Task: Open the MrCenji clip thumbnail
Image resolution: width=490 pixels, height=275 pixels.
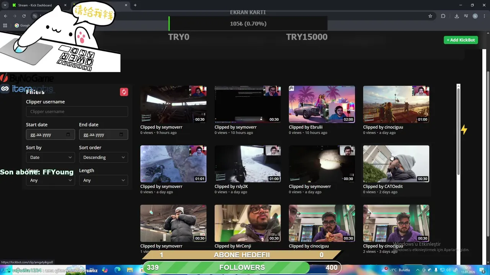Action: click(248, 223)
